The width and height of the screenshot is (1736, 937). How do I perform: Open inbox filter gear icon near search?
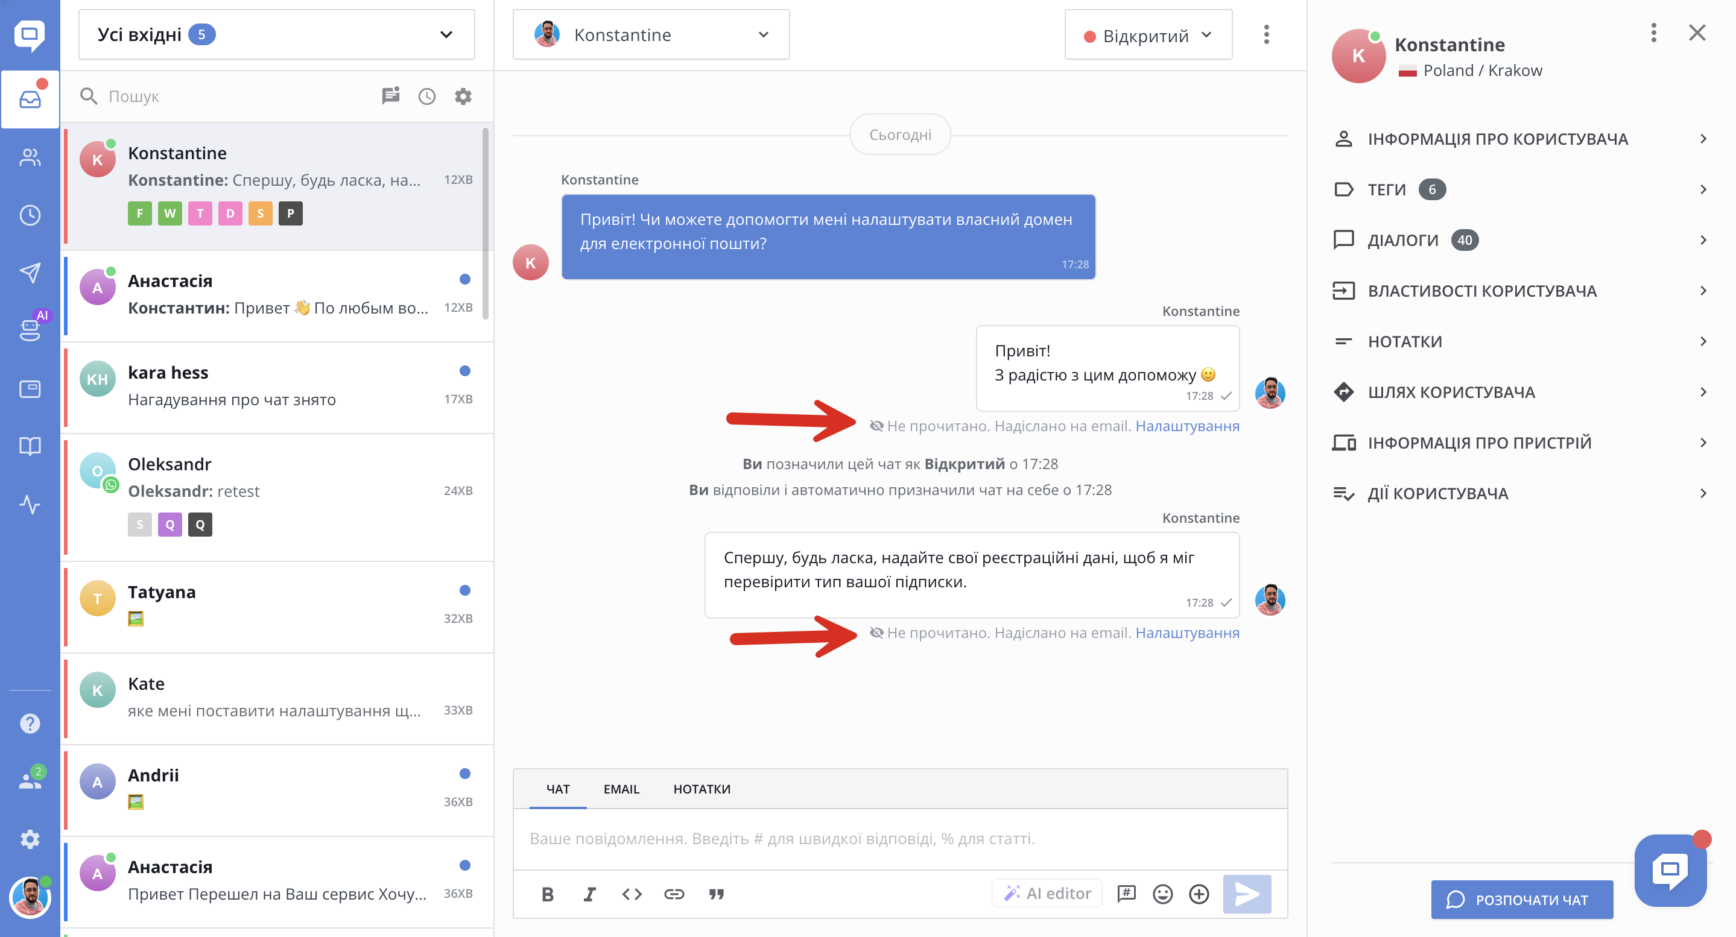[x=463, y=96]
